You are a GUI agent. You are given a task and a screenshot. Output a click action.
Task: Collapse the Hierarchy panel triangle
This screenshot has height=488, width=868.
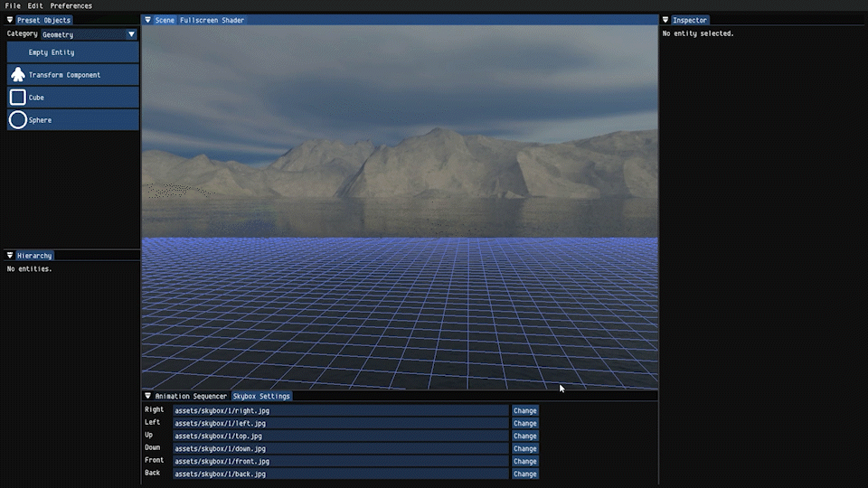pyautogui.click(x=10, y=256)
